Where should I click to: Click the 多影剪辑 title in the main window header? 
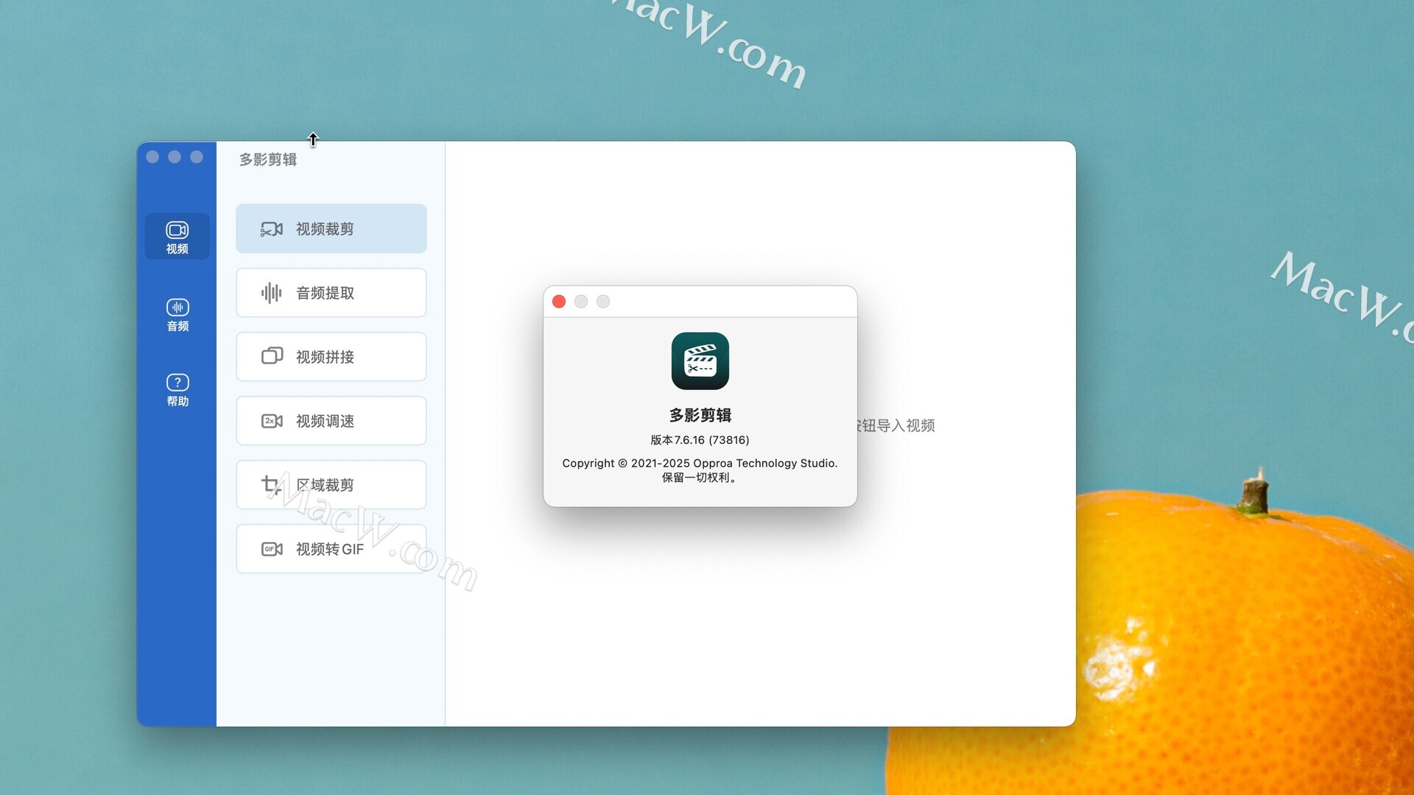(x=268, y=160)
